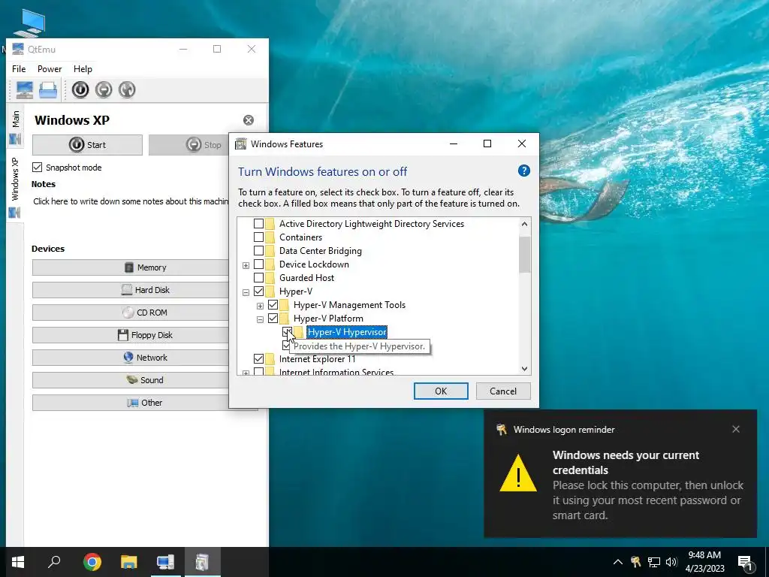Screen dimensions: 769x577
Task: Close the Windows XP machine tab with the round X
Action: (x=249, y=120)
